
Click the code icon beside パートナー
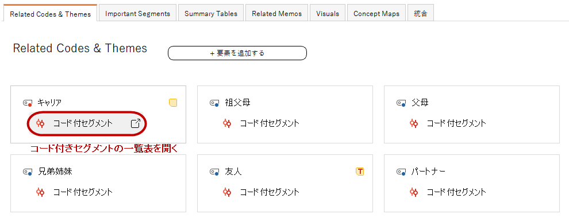click(401, 172)
